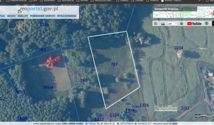Click parcel label 2/32 on map
The height and width of the screenshot is (125, 214).
click(185, 108)
